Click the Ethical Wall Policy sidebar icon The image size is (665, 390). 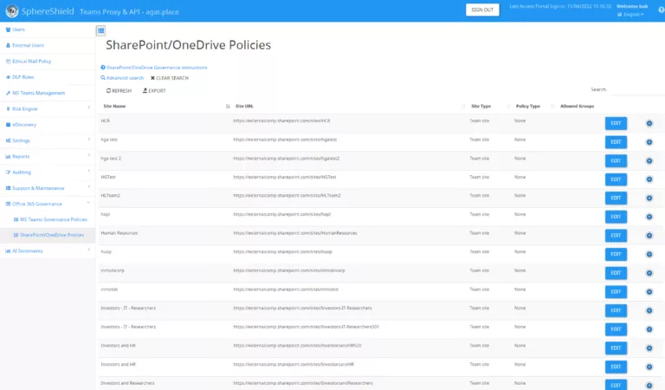8,62
